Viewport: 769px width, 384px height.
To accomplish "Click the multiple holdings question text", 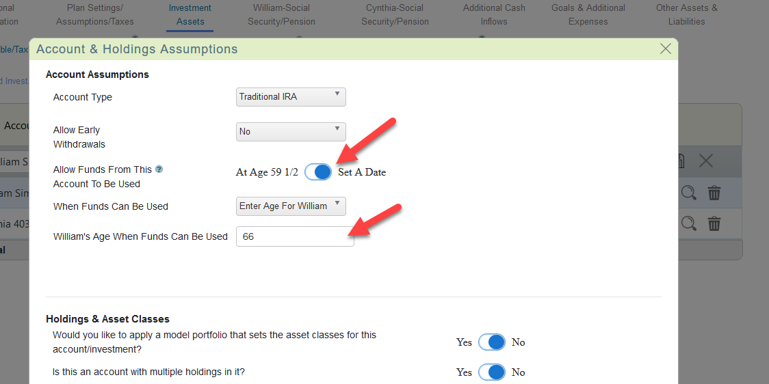I will [148, 372].
